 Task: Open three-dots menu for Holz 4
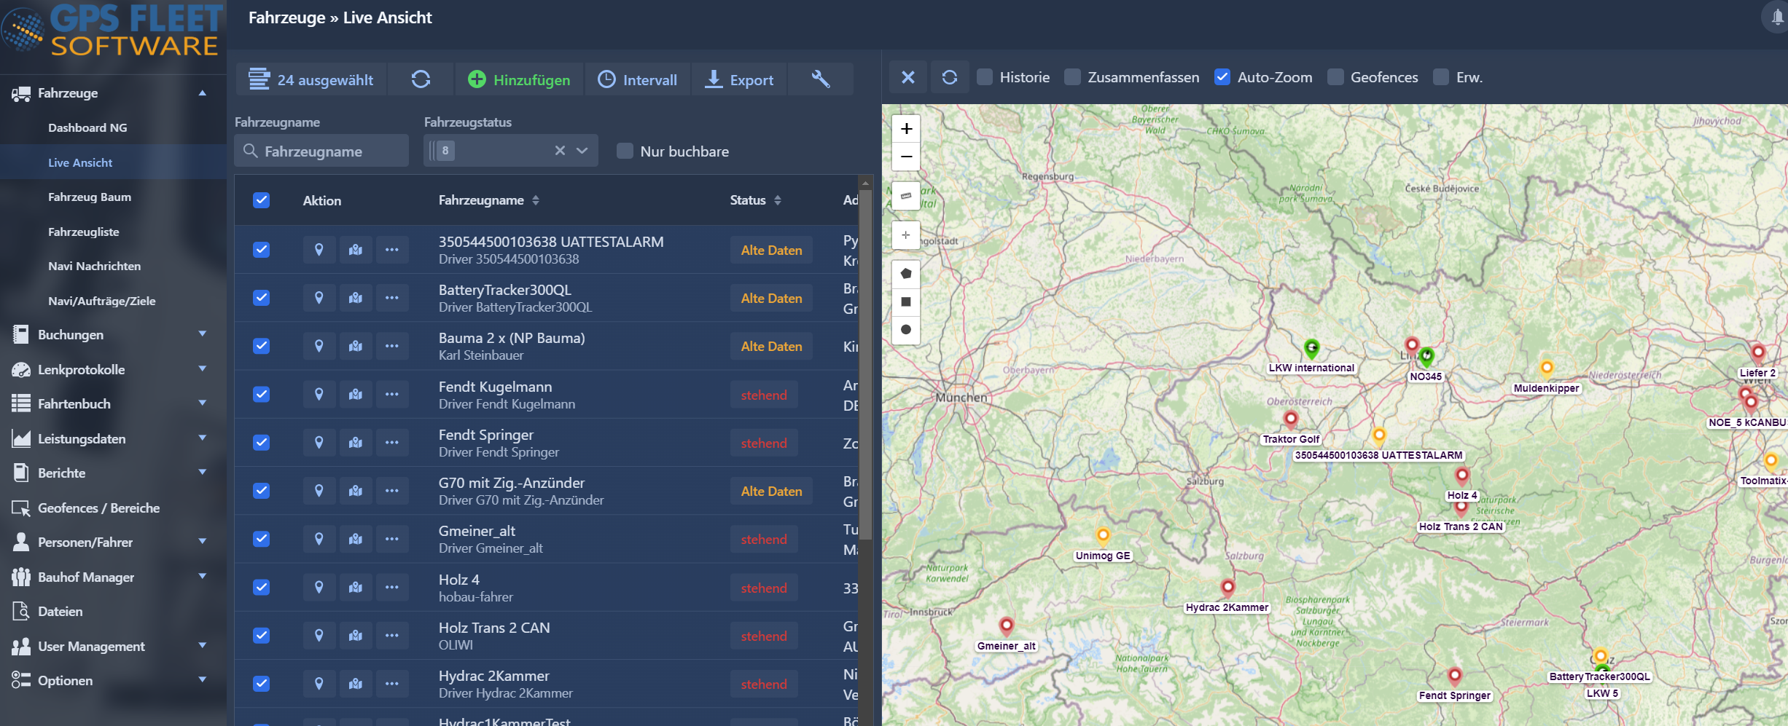pos(392,588)
